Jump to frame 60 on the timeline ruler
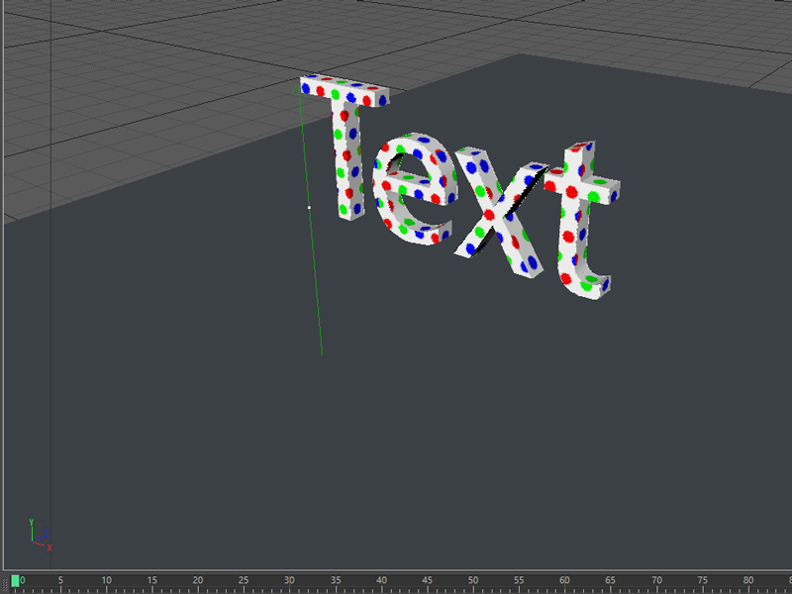 point(564,580)
